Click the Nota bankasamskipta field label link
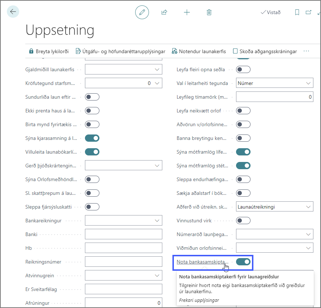Viewport: 321px width, 308px height. pyautogui.click(x=202, y=262)
